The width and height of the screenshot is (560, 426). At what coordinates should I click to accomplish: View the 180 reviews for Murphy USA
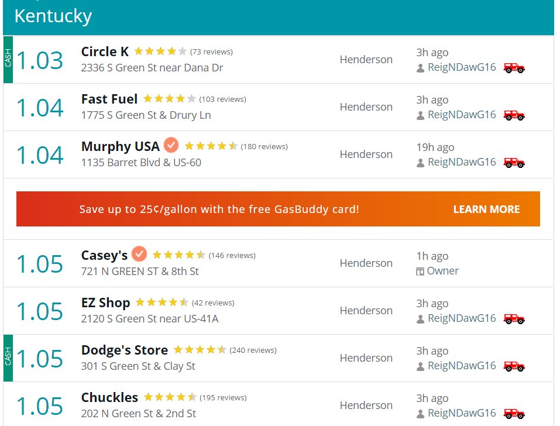264,147
